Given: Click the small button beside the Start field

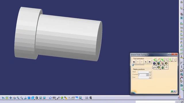Looking at the screenshot, I should click(150, 72).
